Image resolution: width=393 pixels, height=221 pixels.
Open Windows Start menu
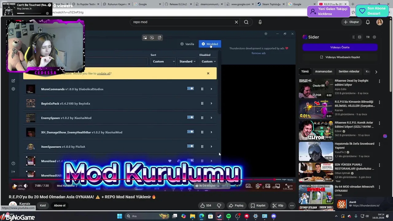click(x=119, y=216)
